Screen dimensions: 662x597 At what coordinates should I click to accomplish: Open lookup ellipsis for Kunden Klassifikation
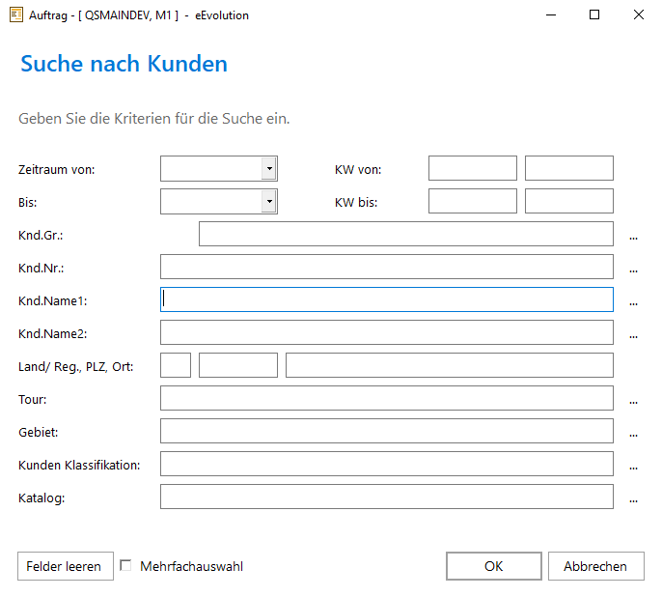633,466
